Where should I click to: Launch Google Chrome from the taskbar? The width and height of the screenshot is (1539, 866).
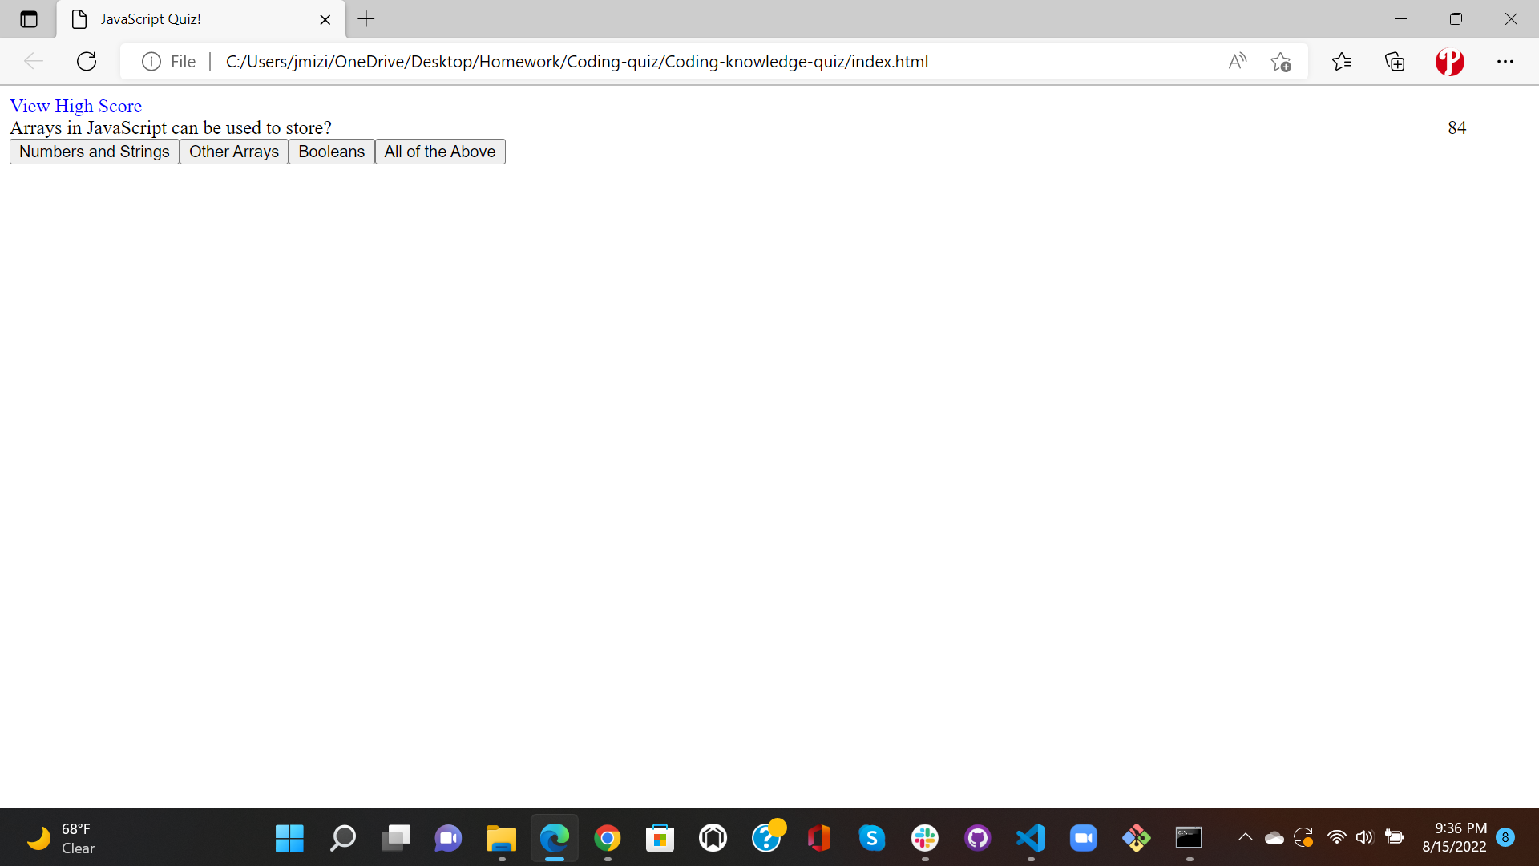click(x=608, y=838)
